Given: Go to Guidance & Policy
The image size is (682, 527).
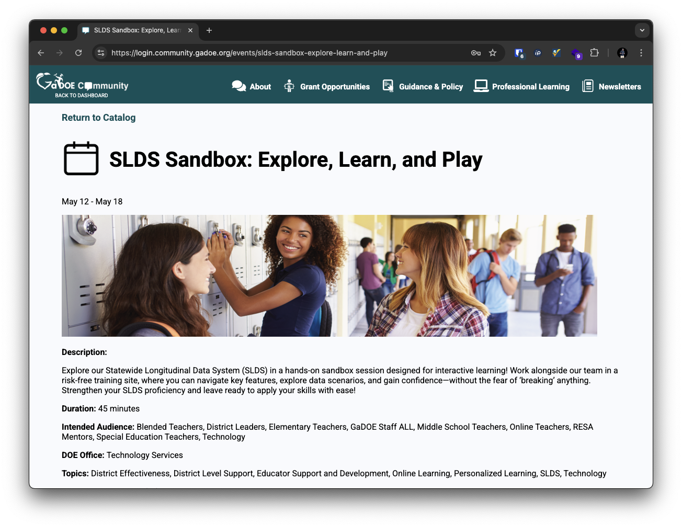Looking at the screenshot, I should click(423, 87).
